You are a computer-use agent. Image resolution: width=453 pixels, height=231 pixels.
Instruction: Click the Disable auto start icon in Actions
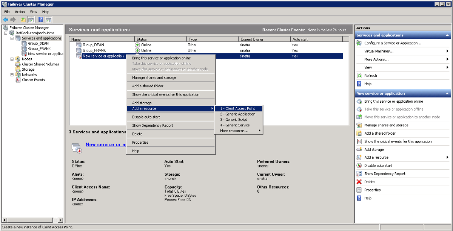359,166
